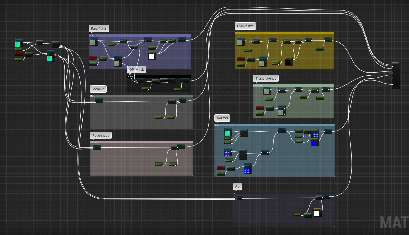Select the green Translucency comment box title bar
This screenshot has height=235, width=409.
pos(293,85)
